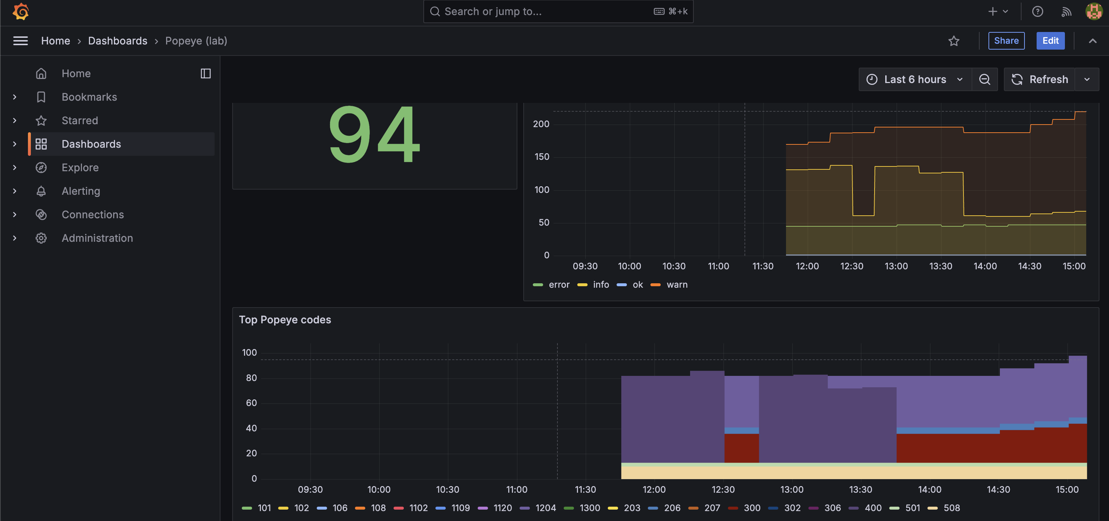The height and width of the screenshot is (521, 1109).
Task: Click the Explore compass icon
Action: (x=41, y=168)
